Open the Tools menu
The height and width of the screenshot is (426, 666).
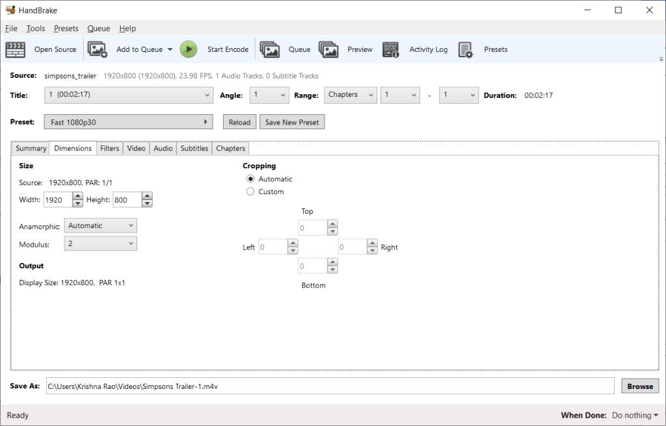point(36,29)
